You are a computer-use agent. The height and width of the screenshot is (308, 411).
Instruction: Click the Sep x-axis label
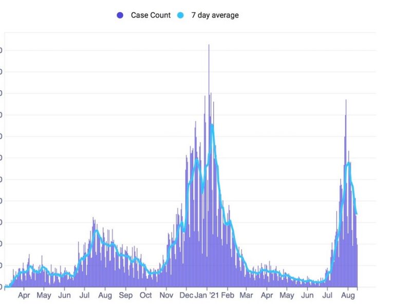point(125,296)
